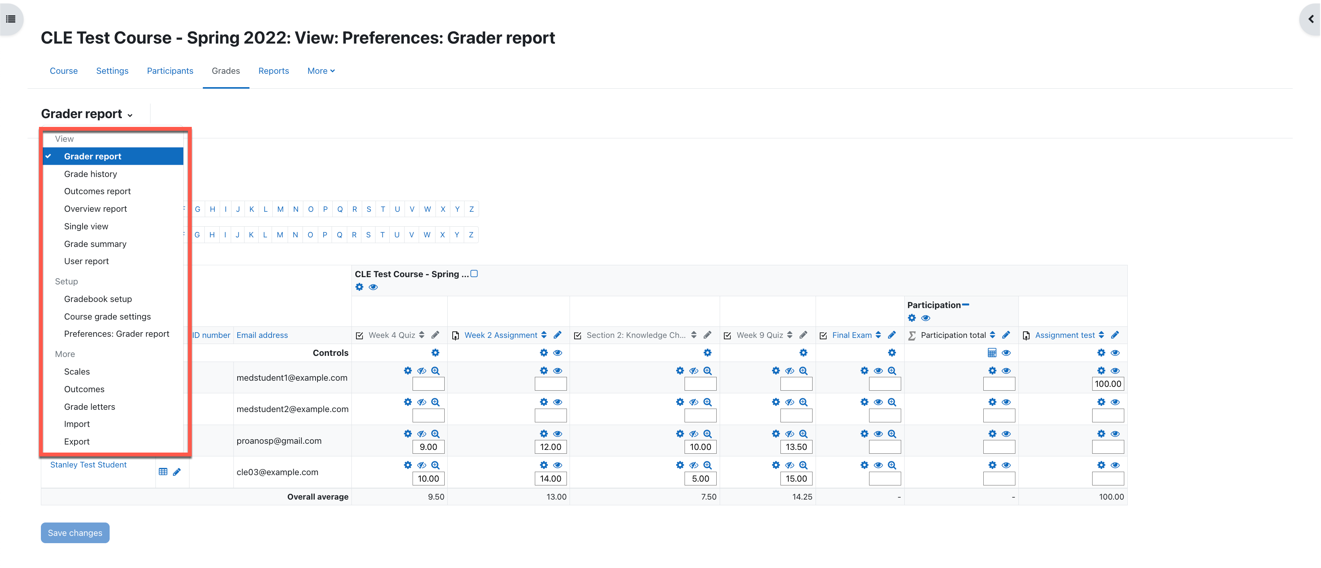The image size is (1321, 568).
Task: Toggle eye for proanosp Final Exam grade
Action: pyautogui.click(x=879, y=434)
